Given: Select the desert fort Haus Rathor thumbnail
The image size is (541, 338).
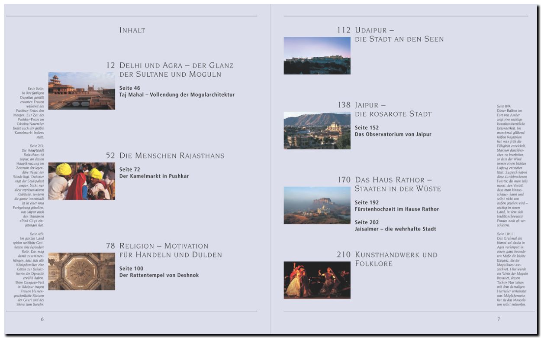Looking at the screenshot, I should pos(317,205).
